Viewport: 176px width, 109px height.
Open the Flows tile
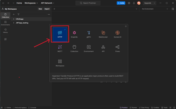coord(118,49)
